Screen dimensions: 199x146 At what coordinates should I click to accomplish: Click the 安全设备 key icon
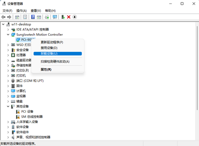coord(13,50)
